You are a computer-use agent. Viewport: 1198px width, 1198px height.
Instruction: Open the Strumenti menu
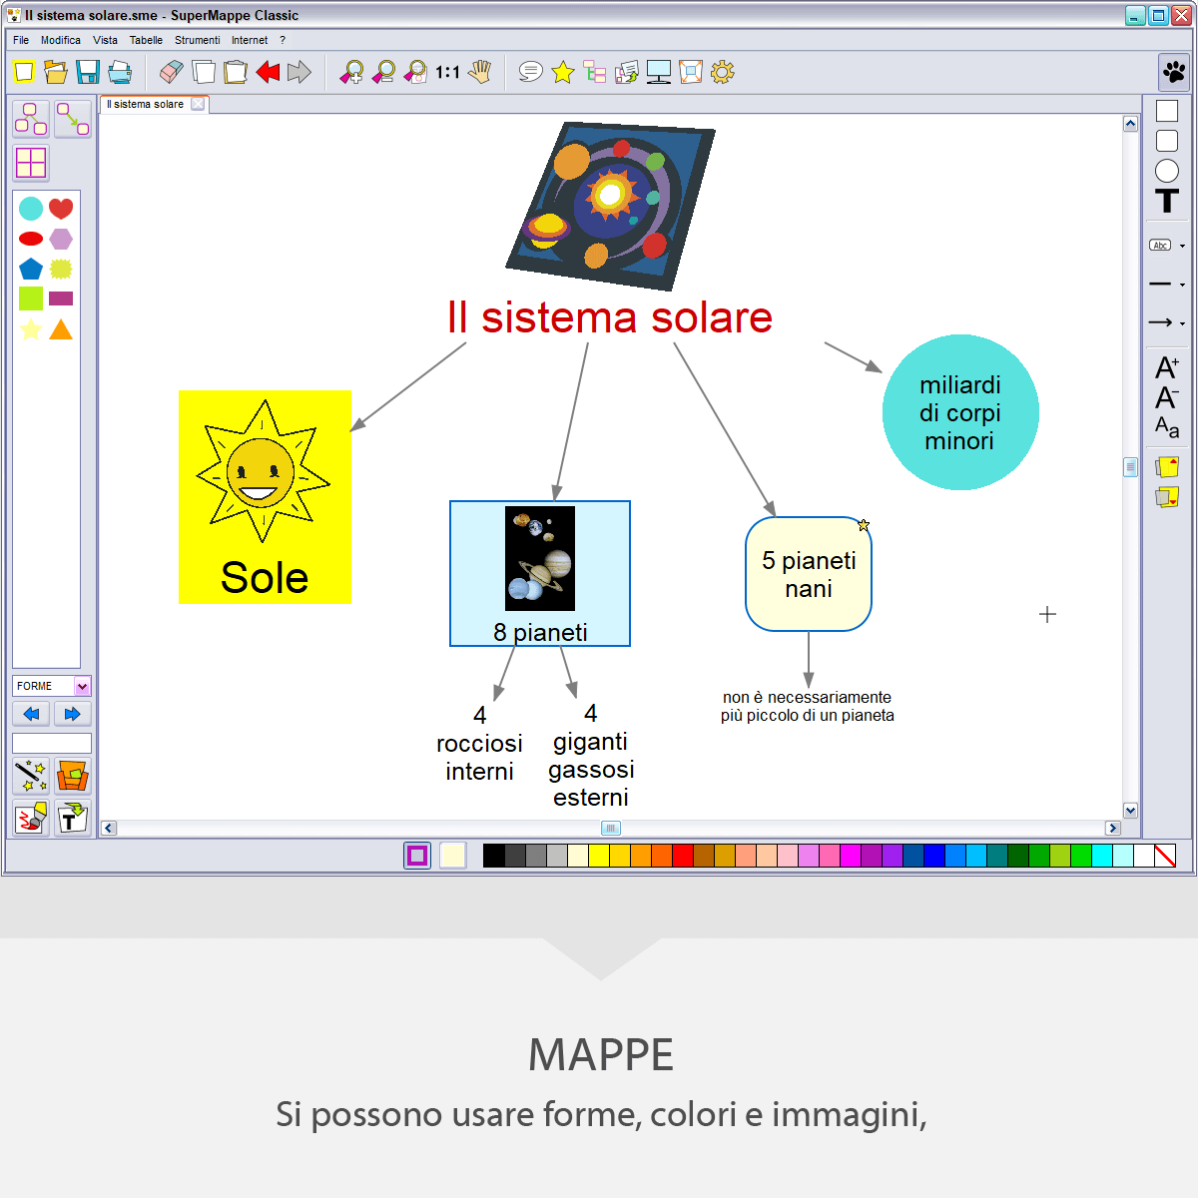coord(197,40)
